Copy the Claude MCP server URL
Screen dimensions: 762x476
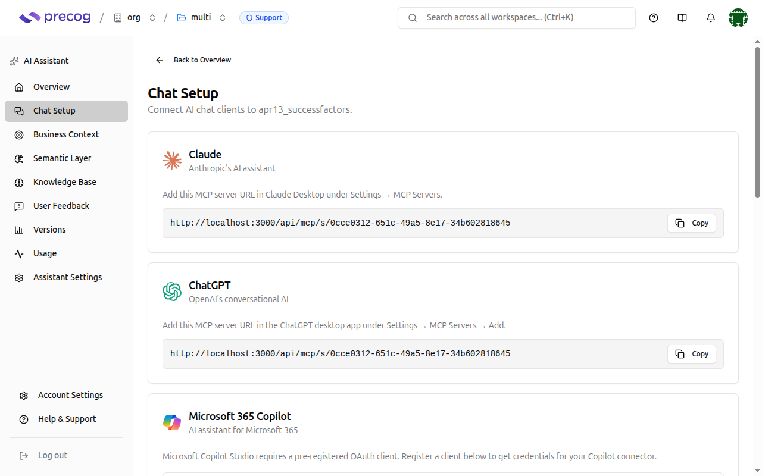pos(692,223)
